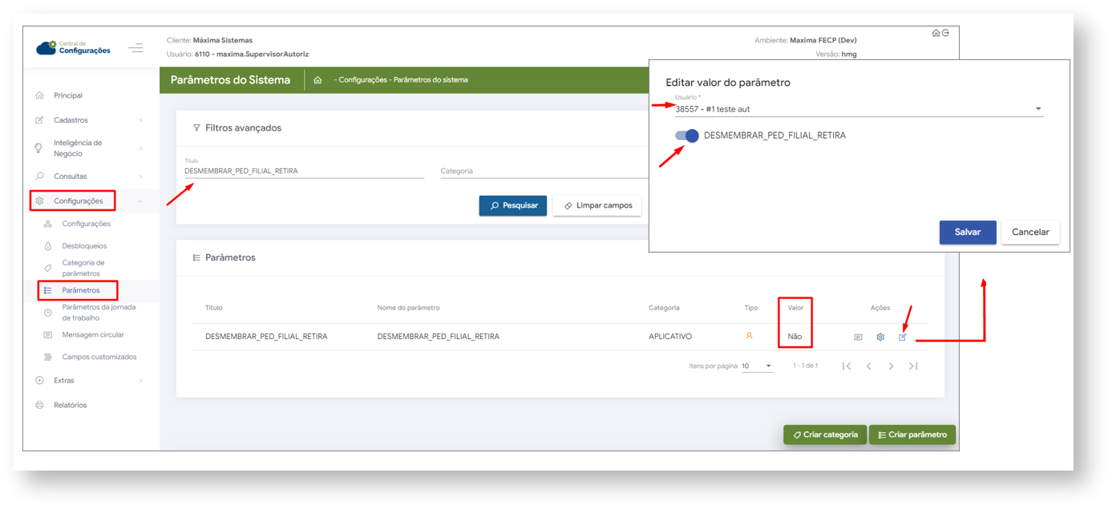Click the Parâmetros da jornada clock icon
The width and height of the screenshot is (1112, 509).
(48, 313)
